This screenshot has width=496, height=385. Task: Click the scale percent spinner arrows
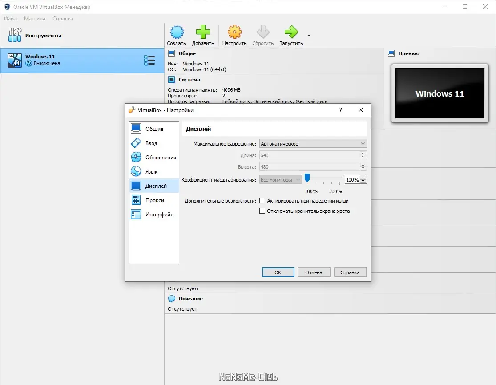click(x=363, y=180)
